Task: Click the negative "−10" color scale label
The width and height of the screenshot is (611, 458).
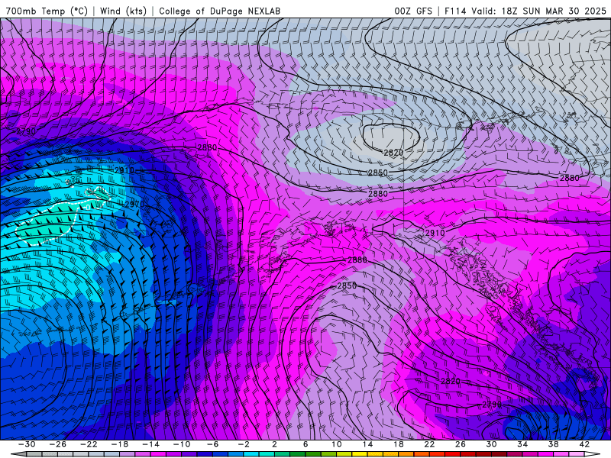Action: (182, 444)
